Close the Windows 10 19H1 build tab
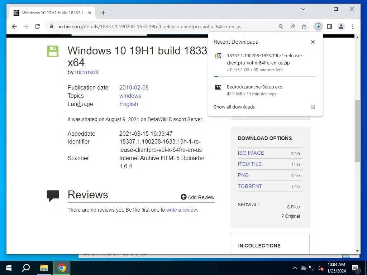Image resolution: width=367 pixels, height=275 pixels. tap(89, 13)
